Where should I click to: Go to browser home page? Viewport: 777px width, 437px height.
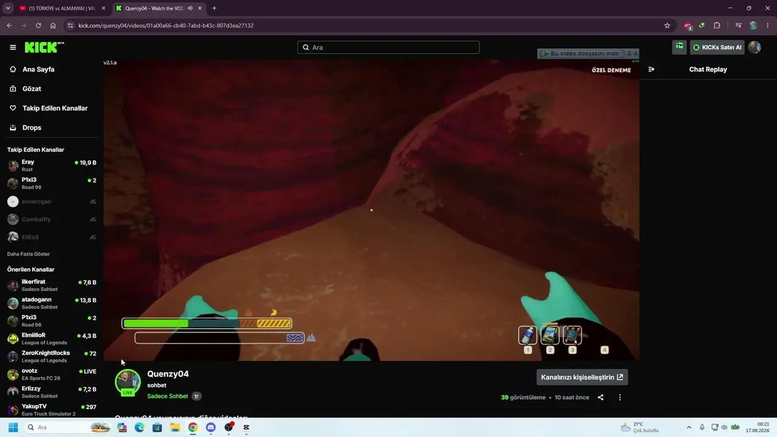click(53, 25)
